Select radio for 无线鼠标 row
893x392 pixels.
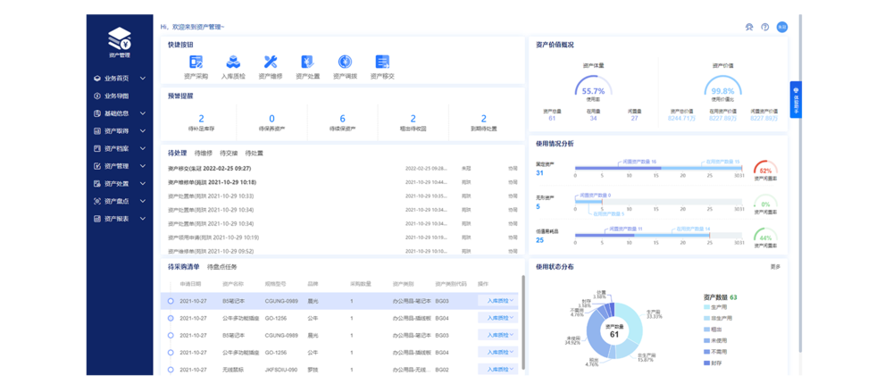(x=171, y=369)
